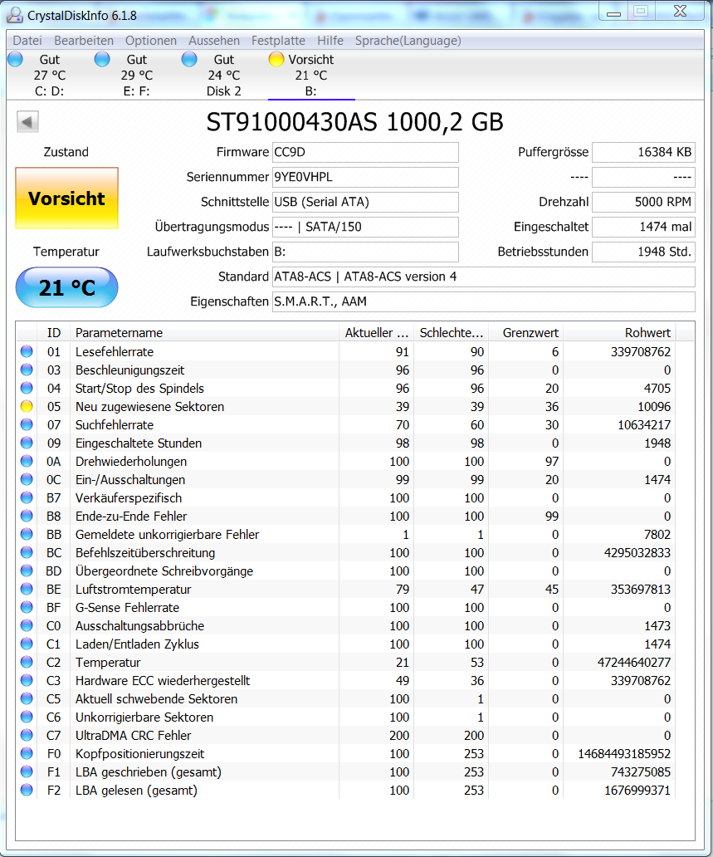Click the blue status icon for Disk 2
Image resolution: width=713 pixels, height=857 pixels.
coord(189,59)
